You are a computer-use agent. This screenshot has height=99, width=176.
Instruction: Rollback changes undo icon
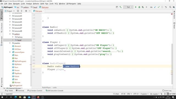coord(166,7)
